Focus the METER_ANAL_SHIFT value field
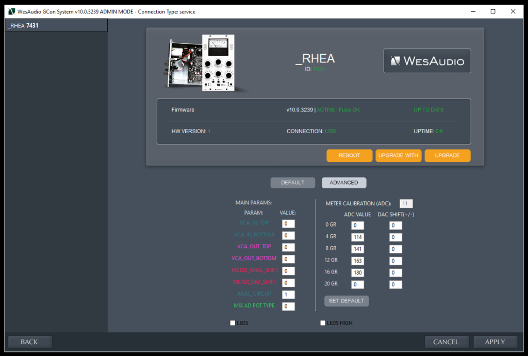528x356 pixels. pyautogui.click(x=288, y=271)
